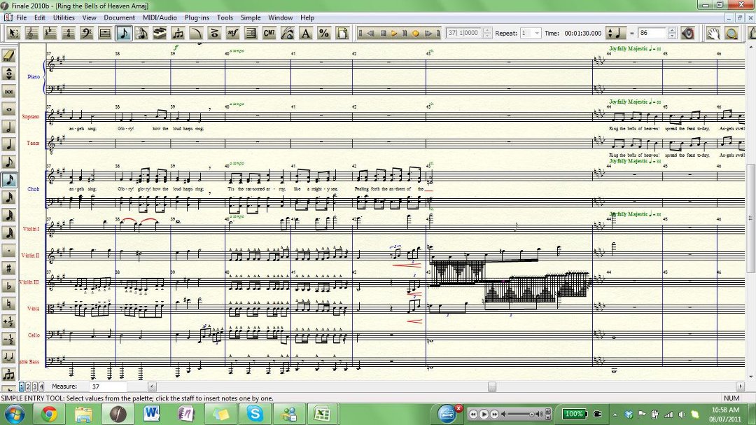
Task: Open the MIDI/Audio menu
Action: (160, 18)
